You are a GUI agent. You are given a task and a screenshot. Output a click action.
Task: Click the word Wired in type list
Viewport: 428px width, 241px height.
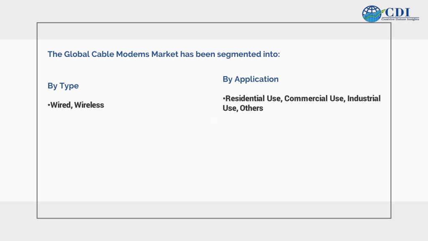coord(60,105)
